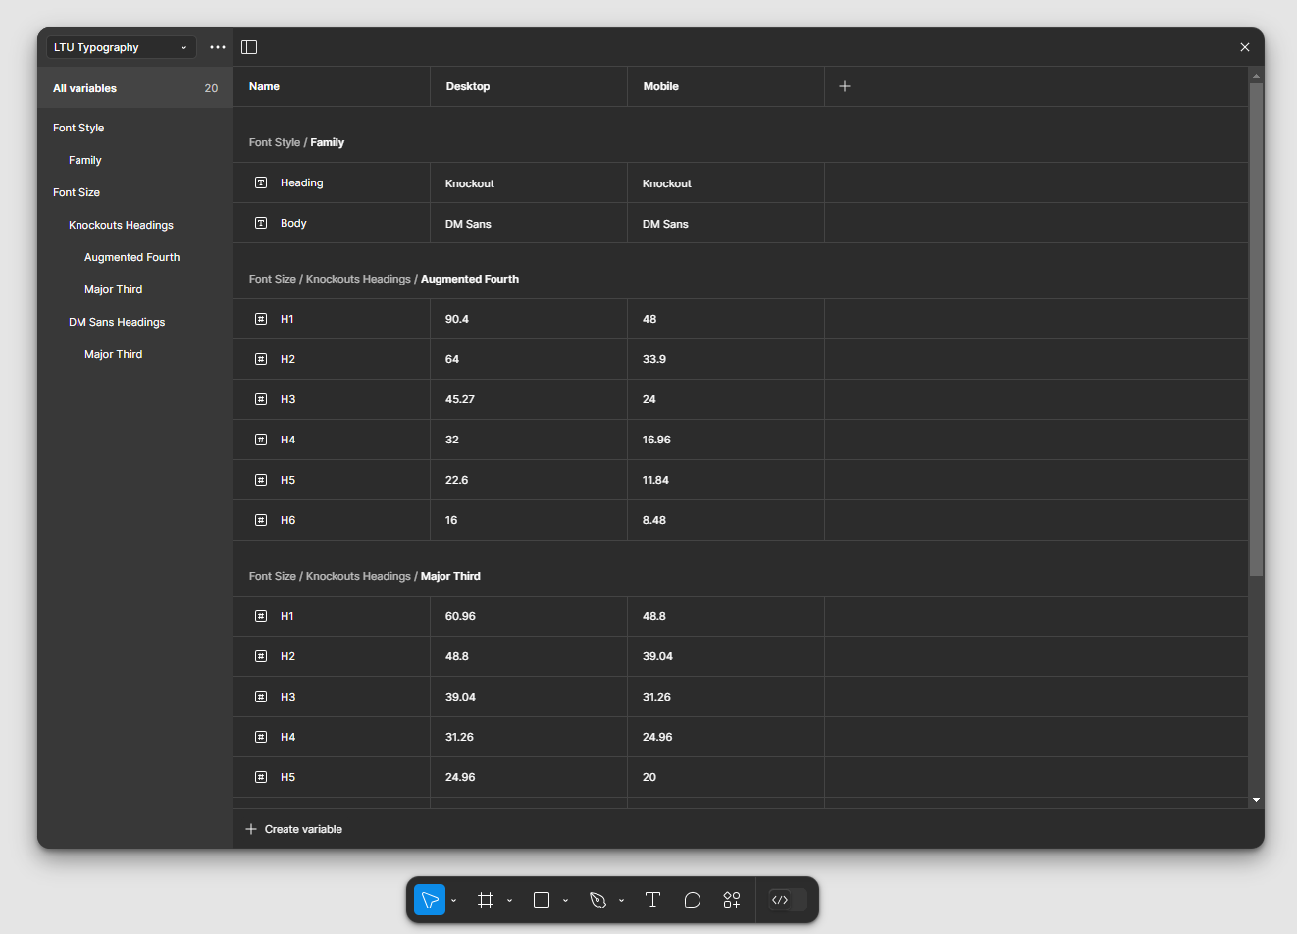Select the Move tool
This screenshot has width=1297, height=934.
pyautogui.click(x=429, y=900)
